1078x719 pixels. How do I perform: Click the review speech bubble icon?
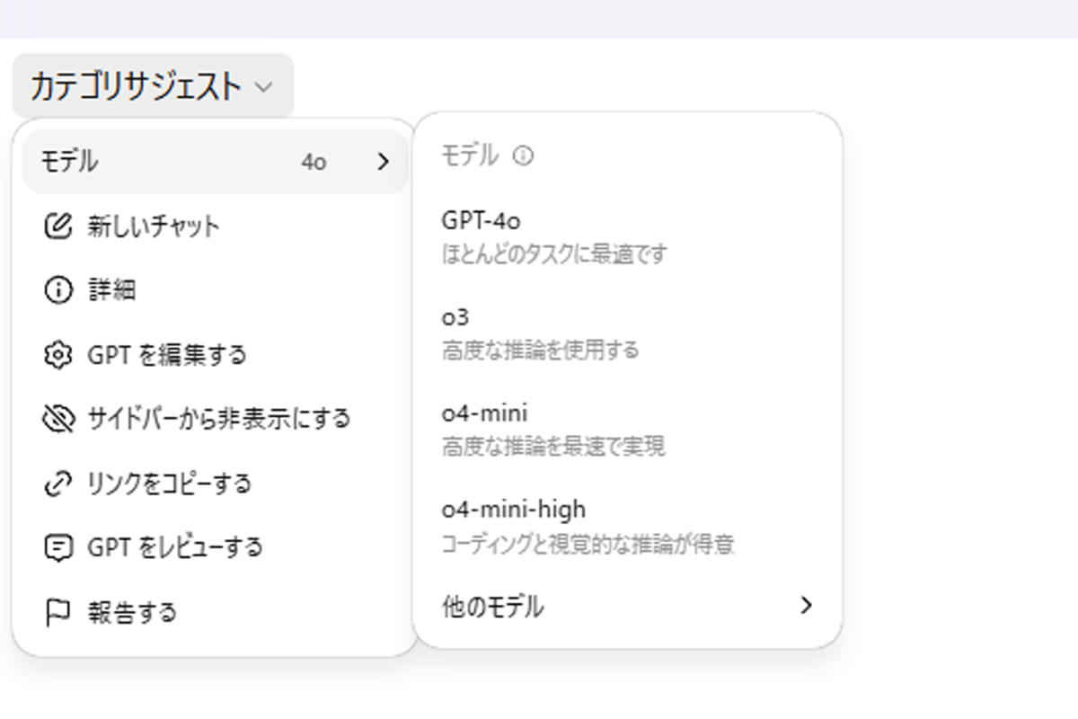click(57, 547)
